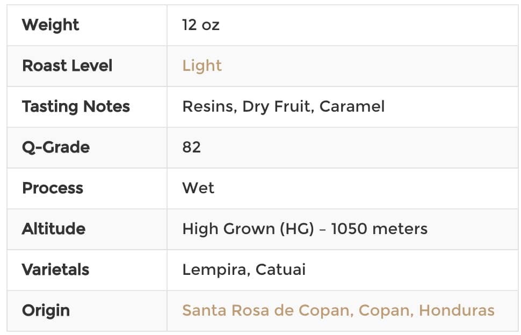
Task: Select the 82 Q-Grade value
Action: (x=191, y=147)
